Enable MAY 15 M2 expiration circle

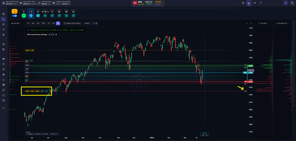[59, 16]
